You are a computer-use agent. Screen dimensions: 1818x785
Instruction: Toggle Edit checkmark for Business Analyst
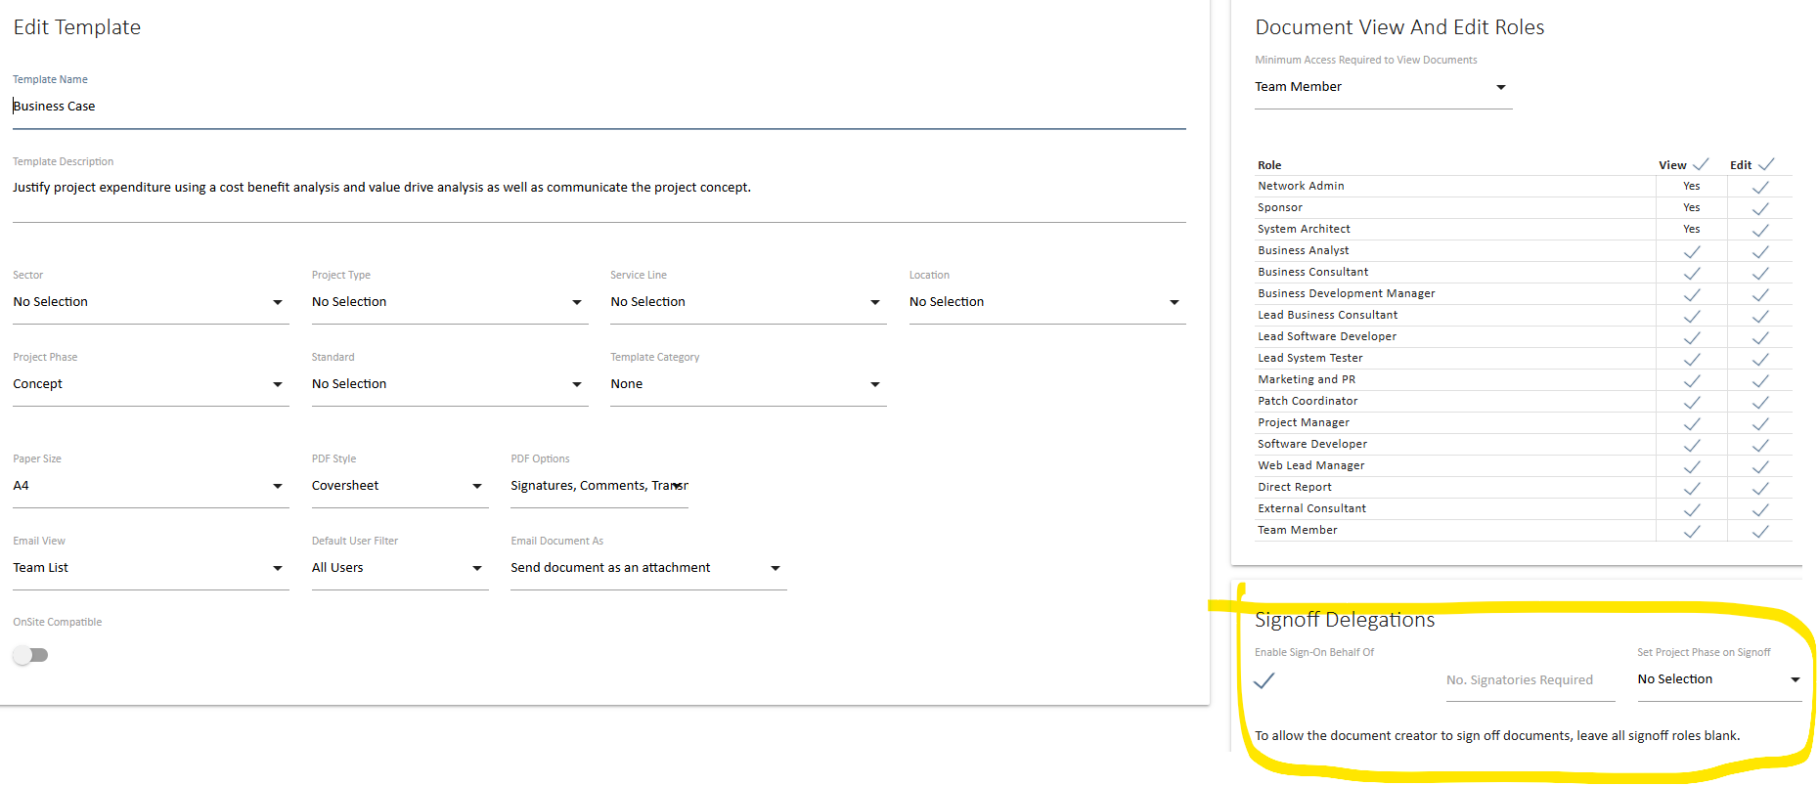point(1760,251)
